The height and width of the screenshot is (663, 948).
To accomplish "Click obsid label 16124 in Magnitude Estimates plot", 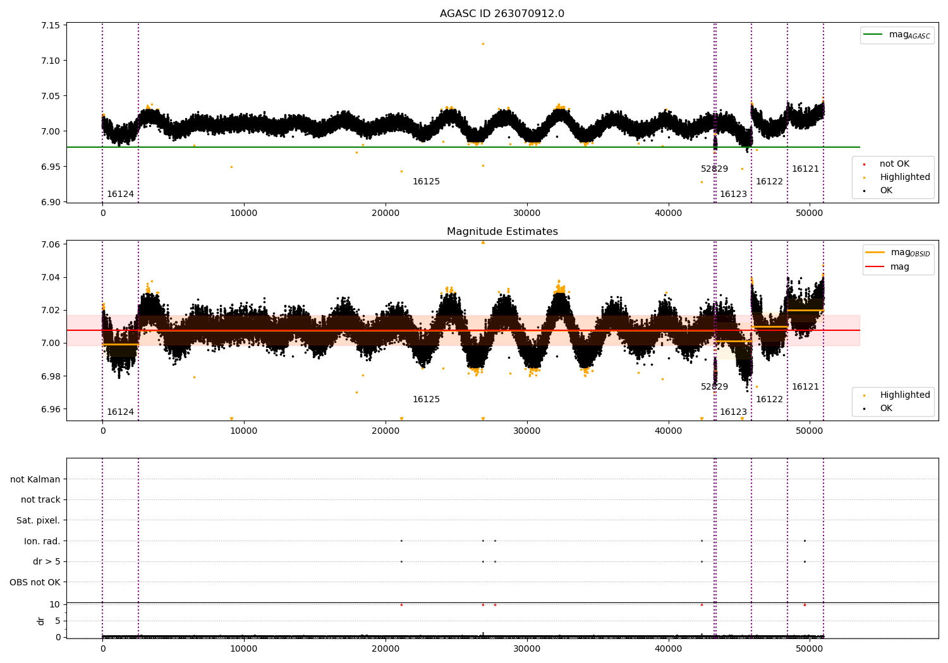I will click(x=120, y=412).
